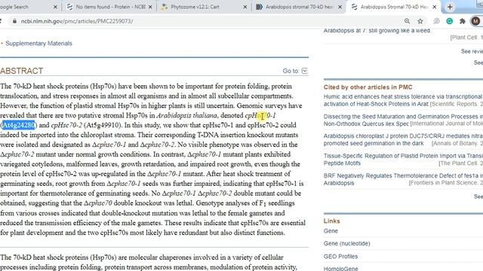Close the active Arabidopsis Stromal PMC tab
Viewport: 483px width, 271px height.
click(x=435, y=7)
